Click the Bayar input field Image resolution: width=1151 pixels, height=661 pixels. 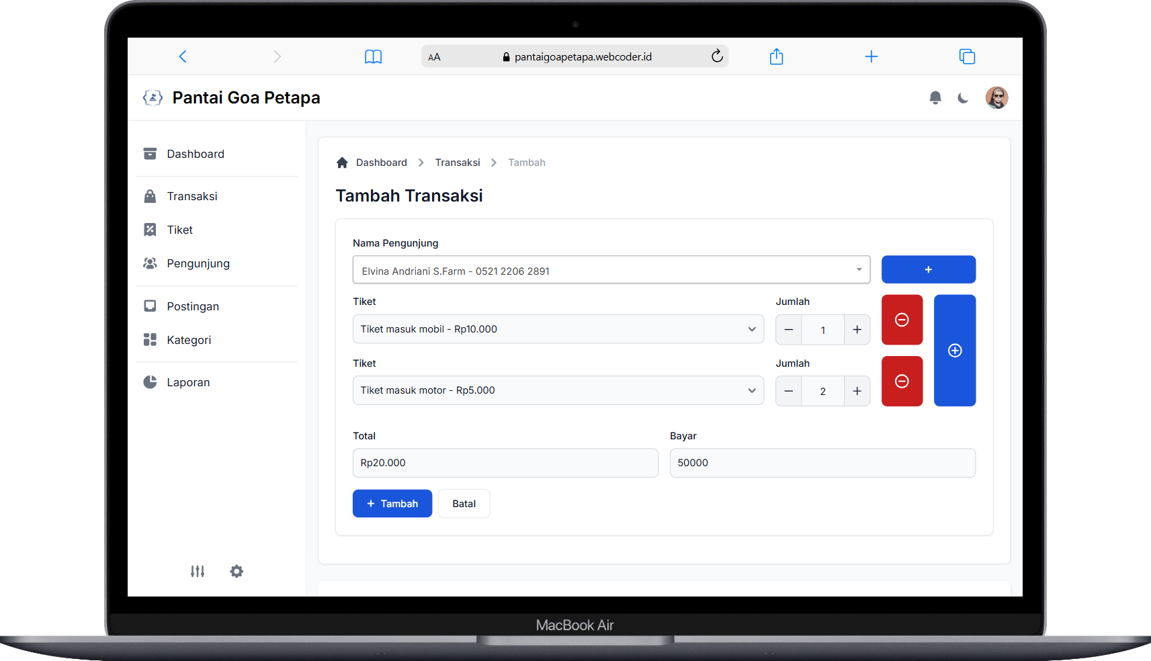coord(822,463)
